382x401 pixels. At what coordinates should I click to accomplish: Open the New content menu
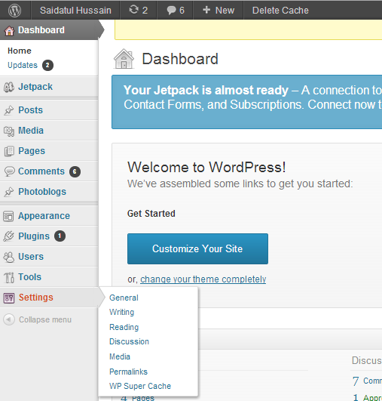click(x=219, y=11)
